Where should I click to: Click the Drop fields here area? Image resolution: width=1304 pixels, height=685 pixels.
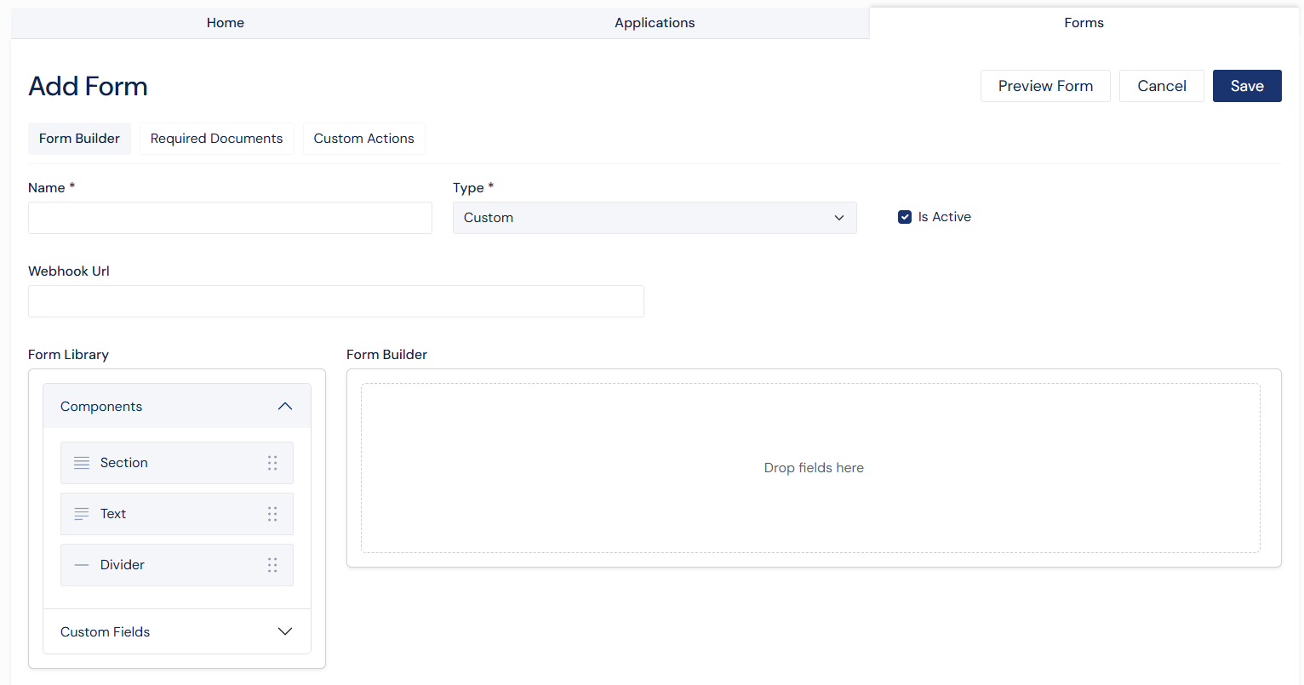(813, 467)
